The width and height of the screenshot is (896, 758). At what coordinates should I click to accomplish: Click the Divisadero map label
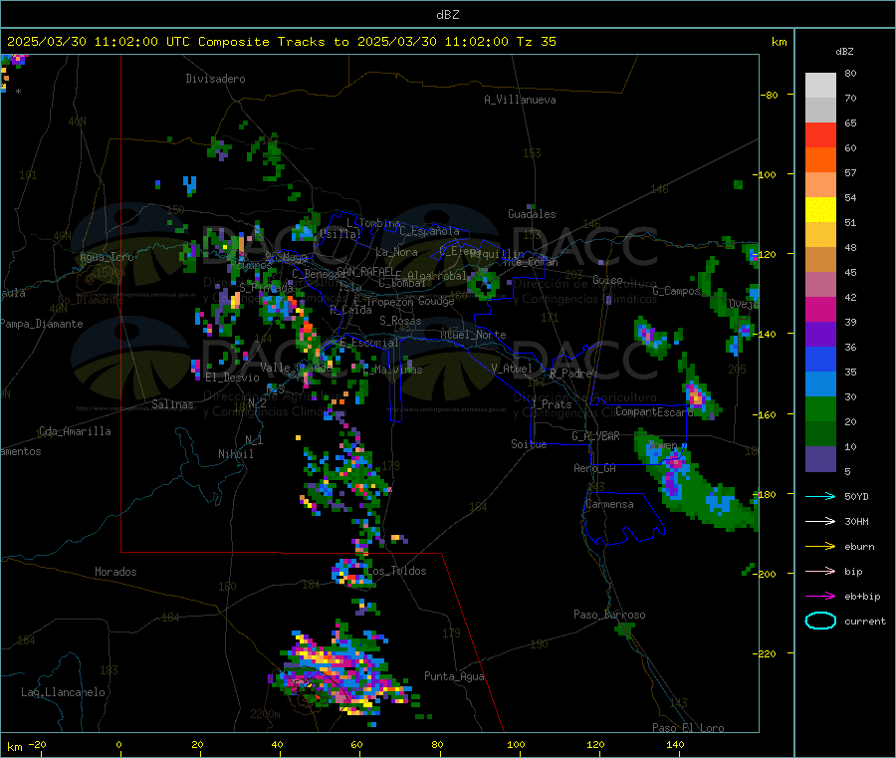(215, 79)
